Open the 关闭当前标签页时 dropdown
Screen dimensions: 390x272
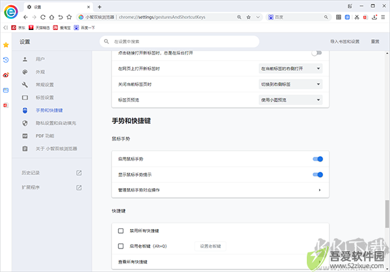click(x=291, y=84)
